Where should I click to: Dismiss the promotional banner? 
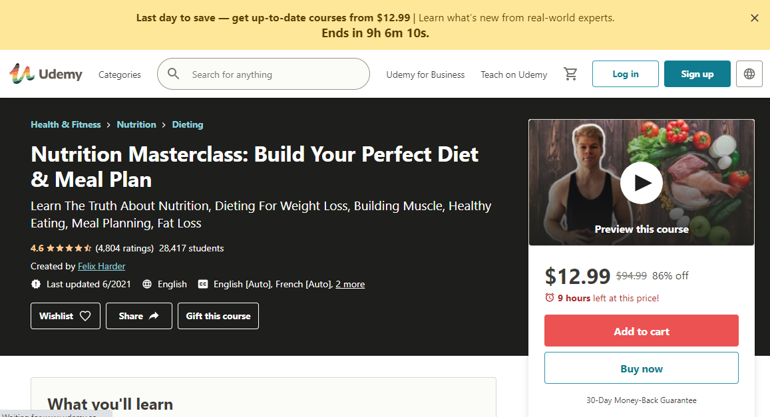(x=754, y=18)
